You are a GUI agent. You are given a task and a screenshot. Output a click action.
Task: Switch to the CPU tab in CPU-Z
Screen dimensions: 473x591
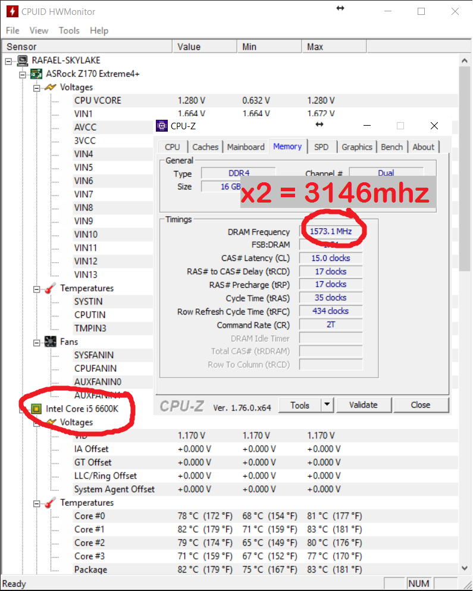[173, 147]
